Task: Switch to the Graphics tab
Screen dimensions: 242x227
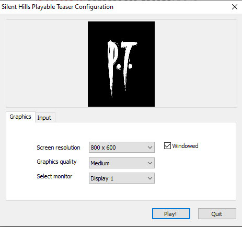Action: tap(20, 117)
